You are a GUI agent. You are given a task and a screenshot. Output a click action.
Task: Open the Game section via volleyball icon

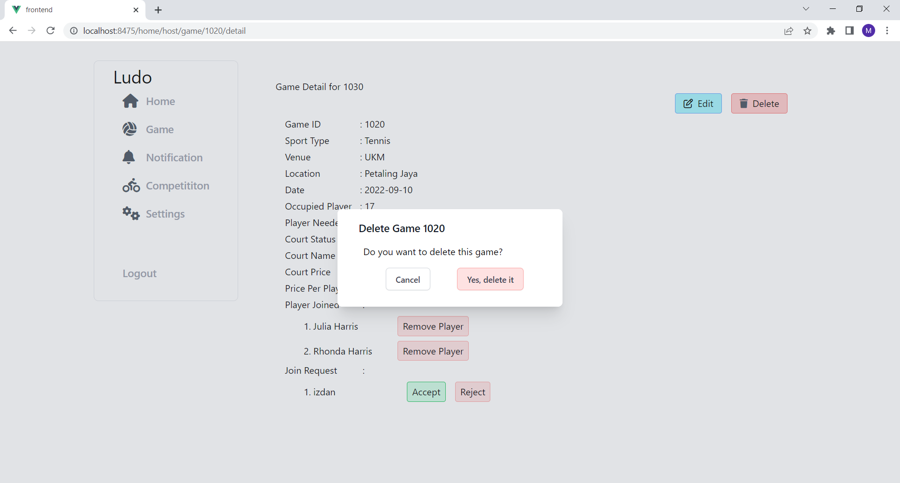(x=130, y=129)
